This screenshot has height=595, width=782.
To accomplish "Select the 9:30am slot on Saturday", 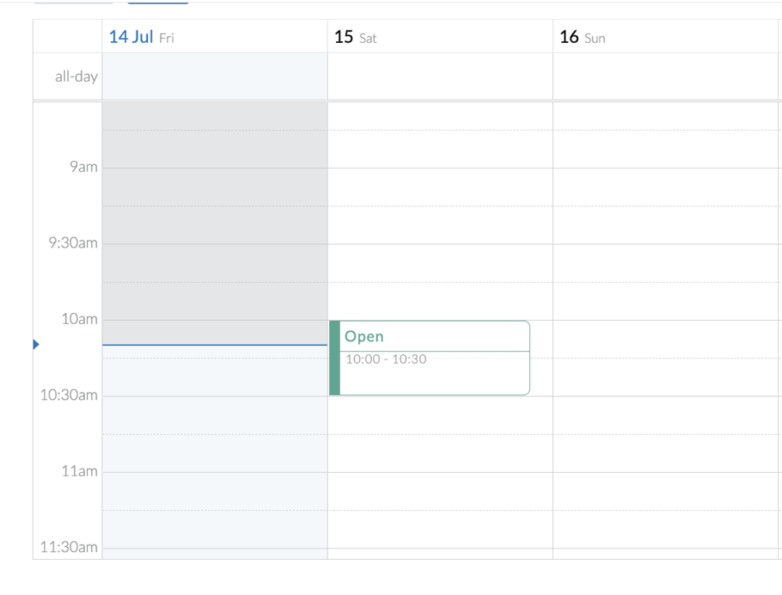I will [439, 264].
